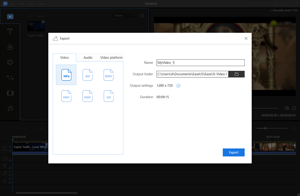The width and height of the screenshot is (300, 196).
Task: Change the list view of media library
Action: coord(142,15)
